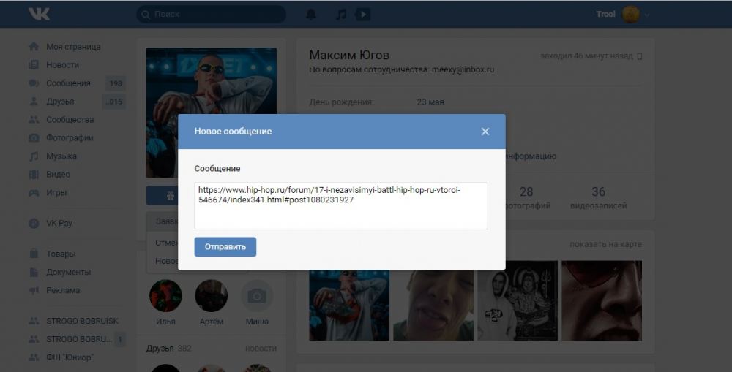
Task: Click the gamepad icon beside Игры
Action: 34,192
